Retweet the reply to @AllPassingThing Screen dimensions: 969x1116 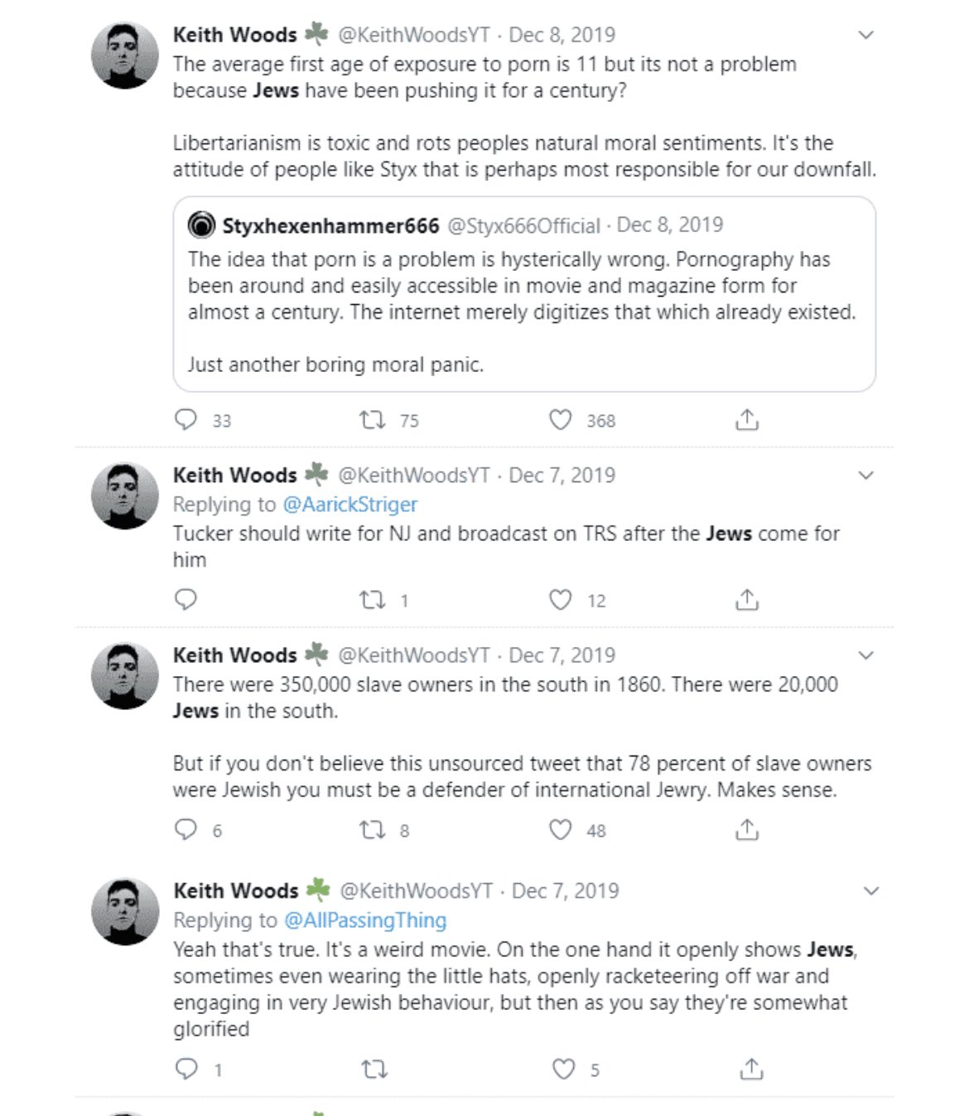(375, 1070)
